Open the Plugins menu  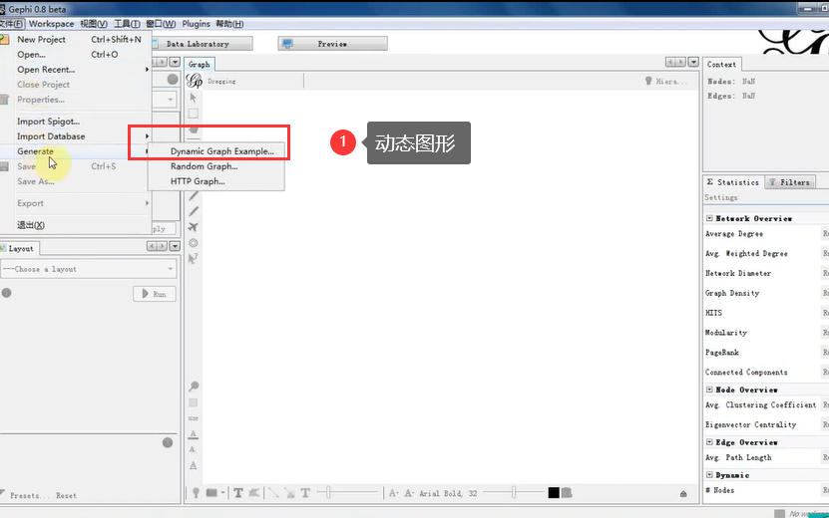[196, 24]
